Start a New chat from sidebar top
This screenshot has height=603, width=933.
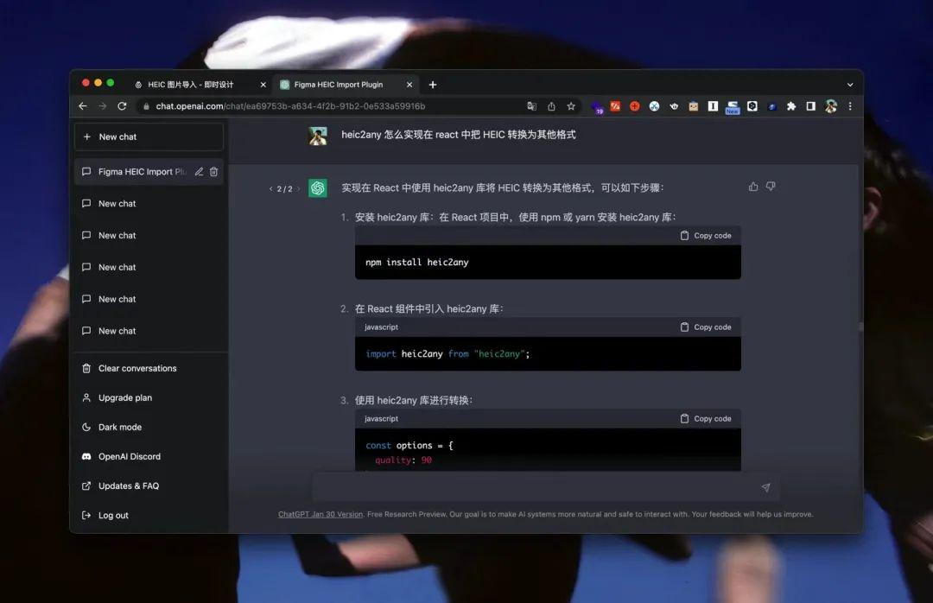[149, 136]
